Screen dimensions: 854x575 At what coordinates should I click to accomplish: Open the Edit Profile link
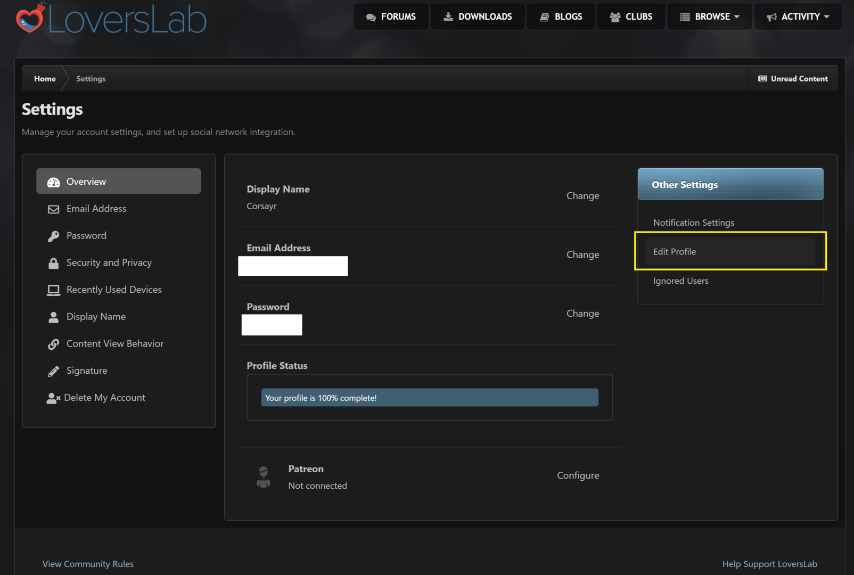pos(730,251)
